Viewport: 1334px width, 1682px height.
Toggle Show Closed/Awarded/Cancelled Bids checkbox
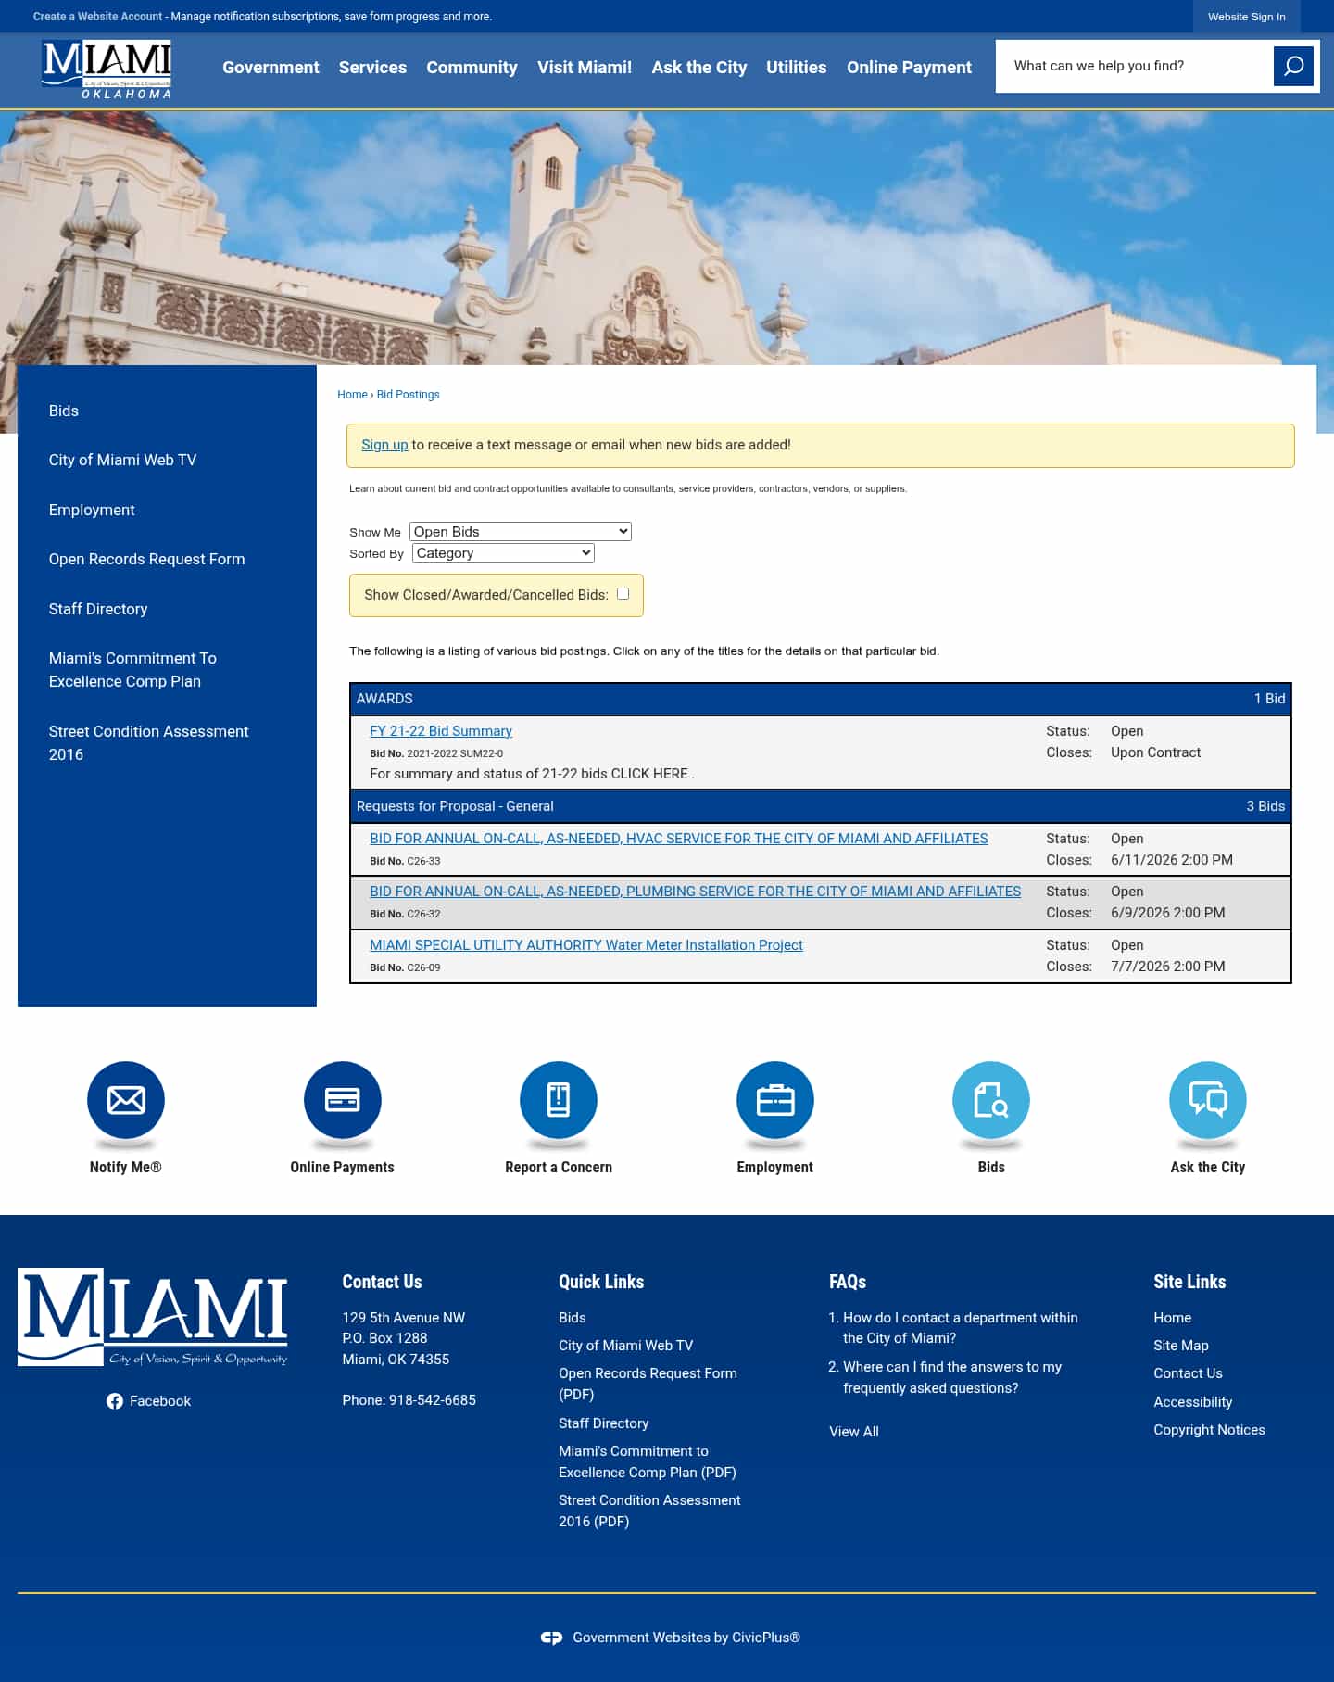click(x=623, y=594)
